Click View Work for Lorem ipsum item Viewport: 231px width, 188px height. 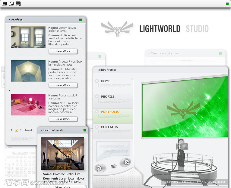(x=63, y=51)
